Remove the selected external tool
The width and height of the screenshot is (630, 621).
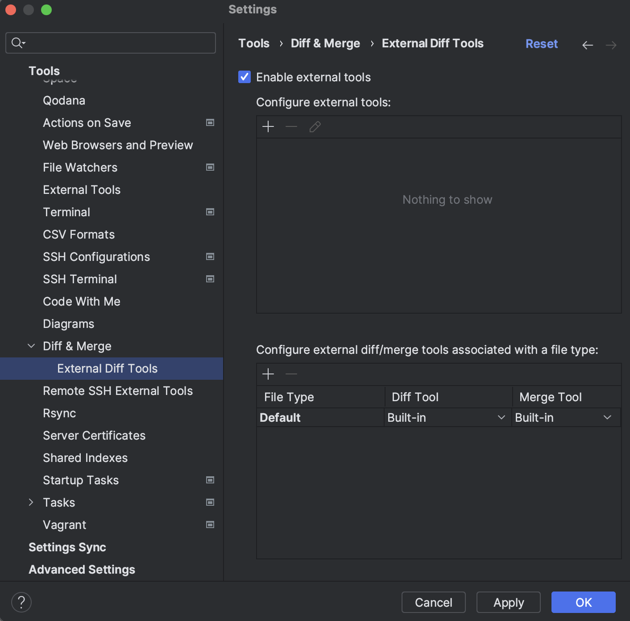pos(291,126)
